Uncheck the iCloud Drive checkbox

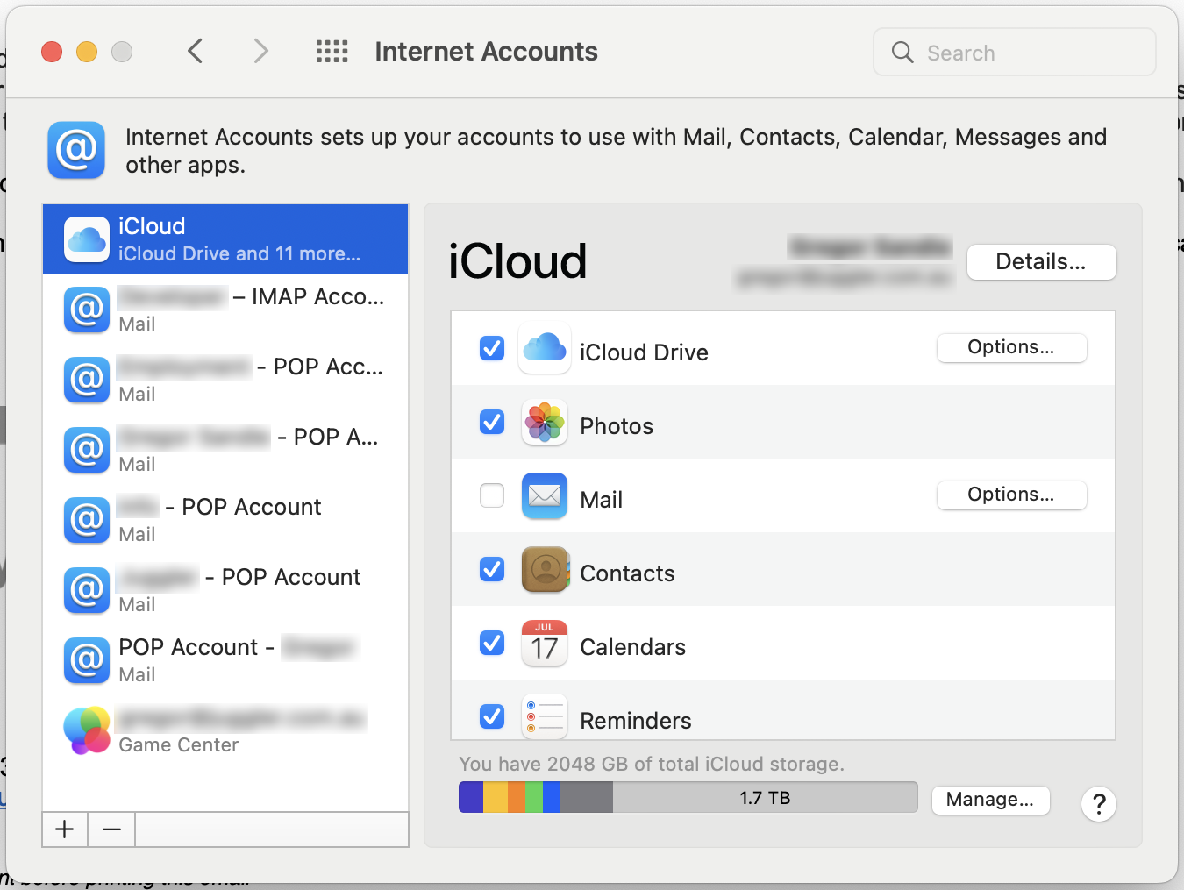click(492, 349)
